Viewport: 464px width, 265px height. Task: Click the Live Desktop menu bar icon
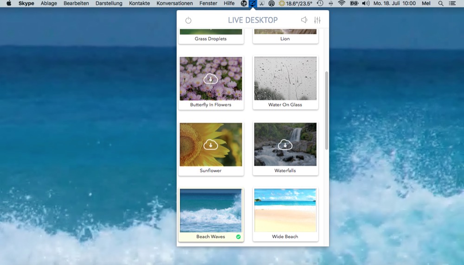[x=253, y=4]
